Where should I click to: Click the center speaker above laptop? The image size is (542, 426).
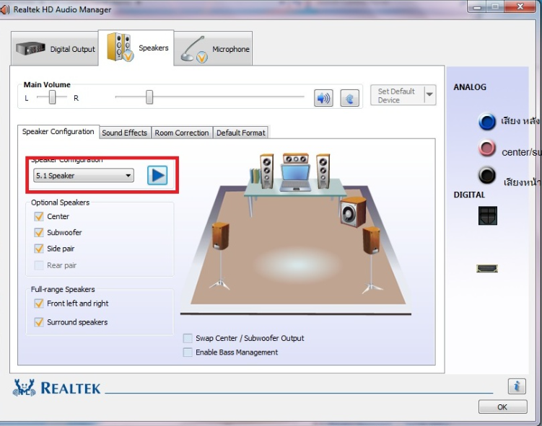tap(295, 159)
